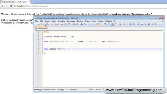Open the Plugins menu
The image size is (167, 94).
100,21
